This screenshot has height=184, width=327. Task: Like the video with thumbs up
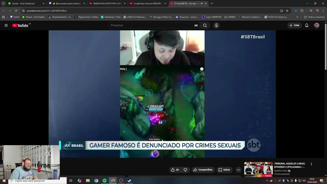(175, 170)
